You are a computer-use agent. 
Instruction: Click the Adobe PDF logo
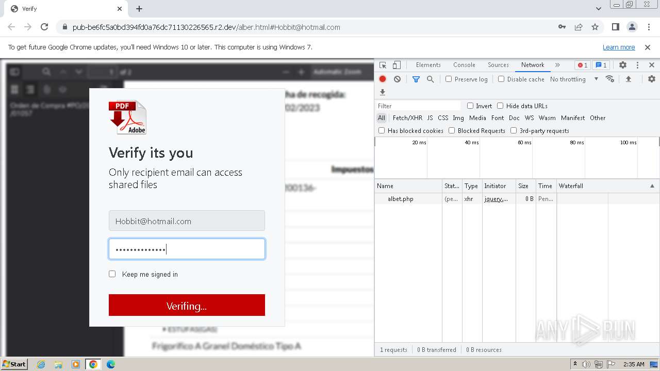tap(127, 117)
